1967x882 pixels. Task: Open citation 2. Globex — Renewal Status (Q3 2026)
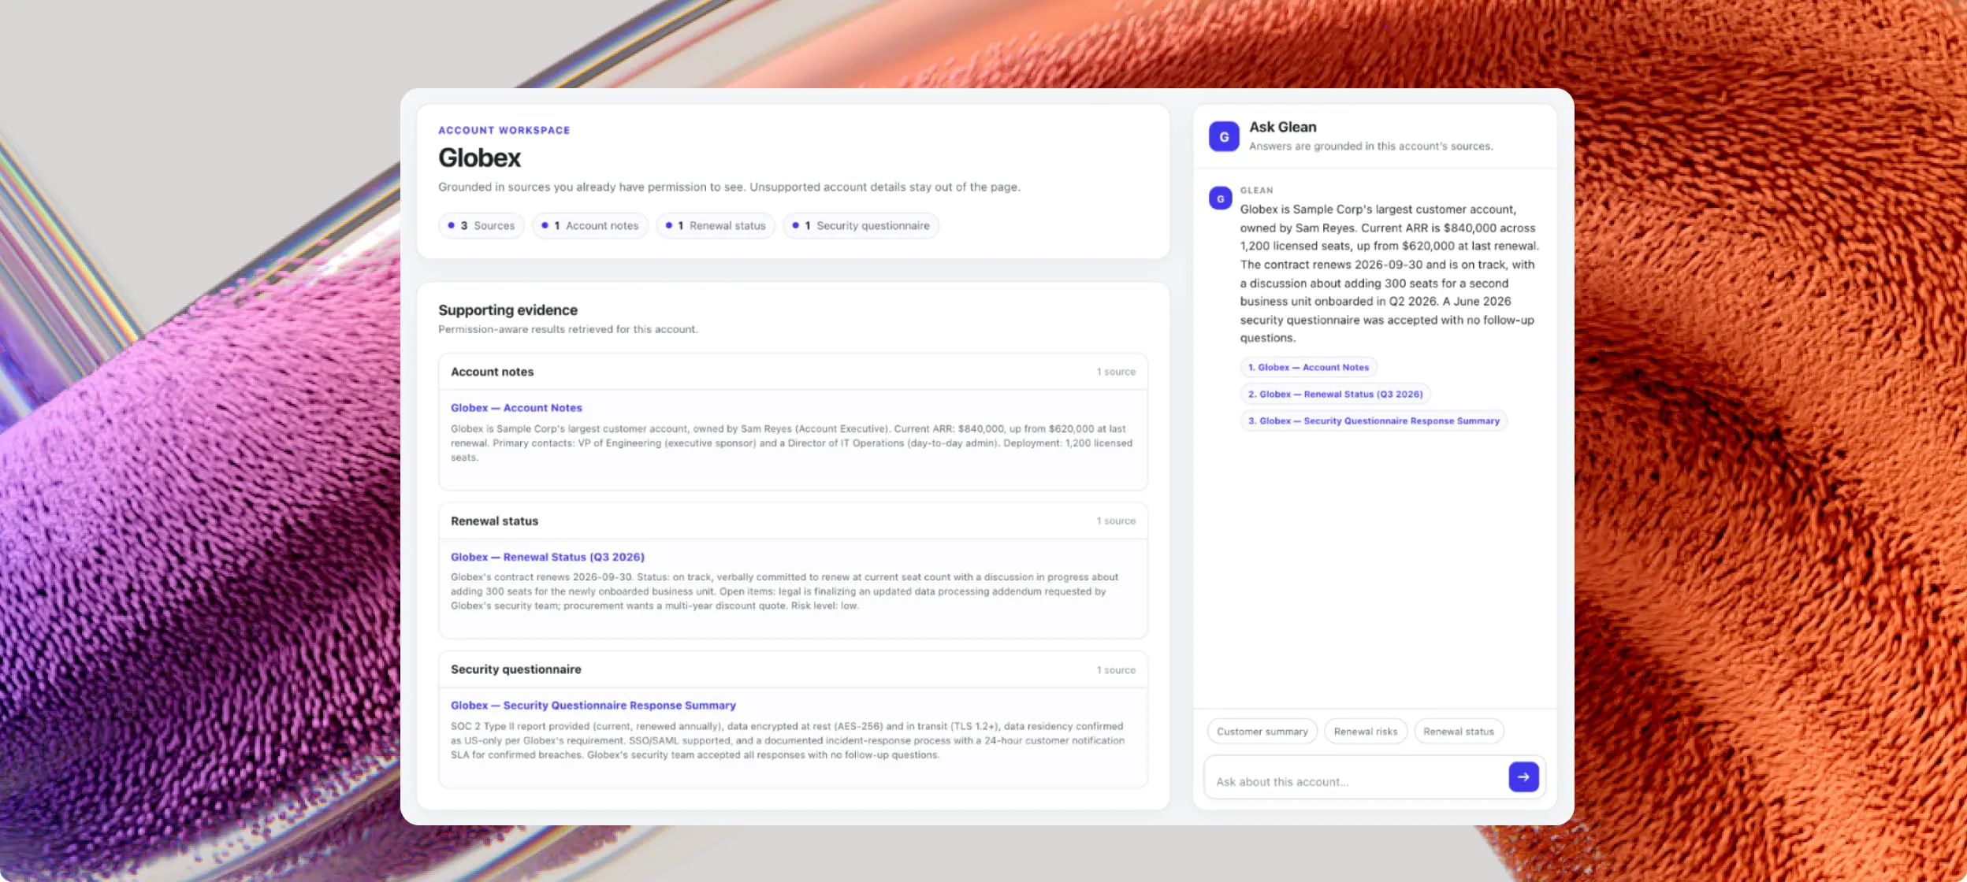pyautogui.click(x=1335, y=395)
